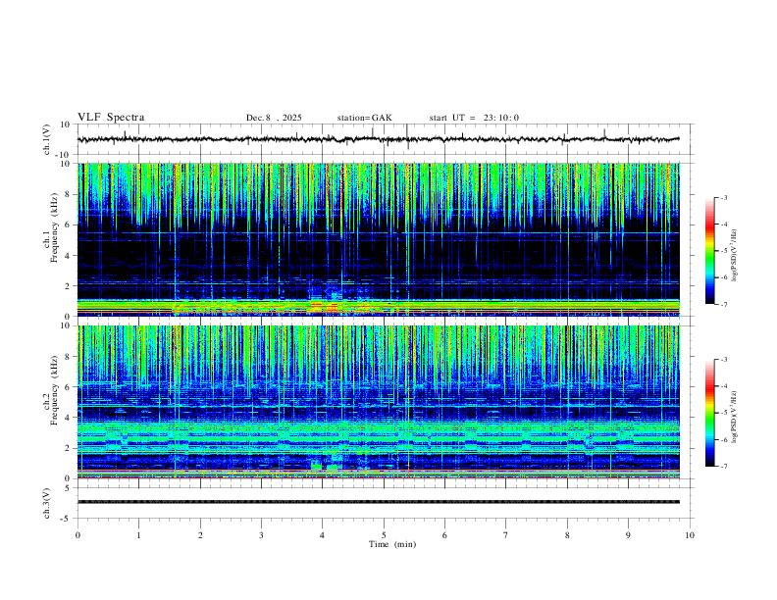
Task: Click the ch.1 PSD color bar
Action: tap(710, 251)
